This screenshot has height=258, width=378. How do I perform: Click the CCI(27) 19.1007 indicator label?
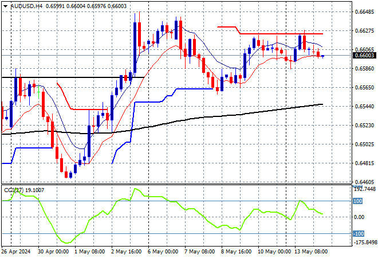[24, 190]
